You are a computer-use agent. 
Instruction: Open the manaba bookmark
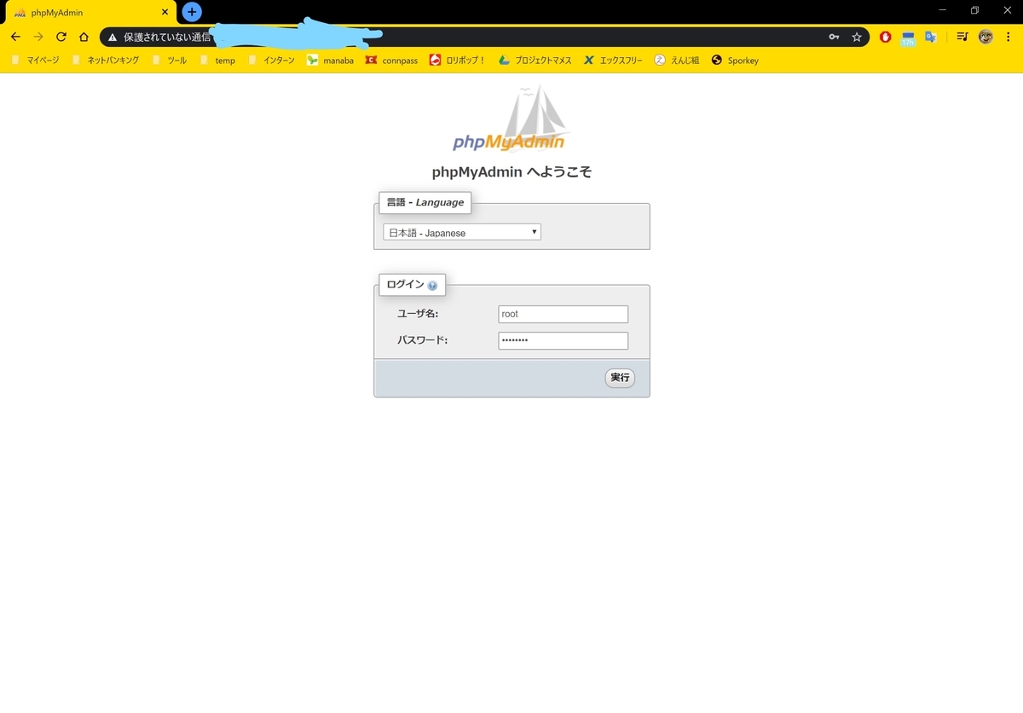(331, 61)
